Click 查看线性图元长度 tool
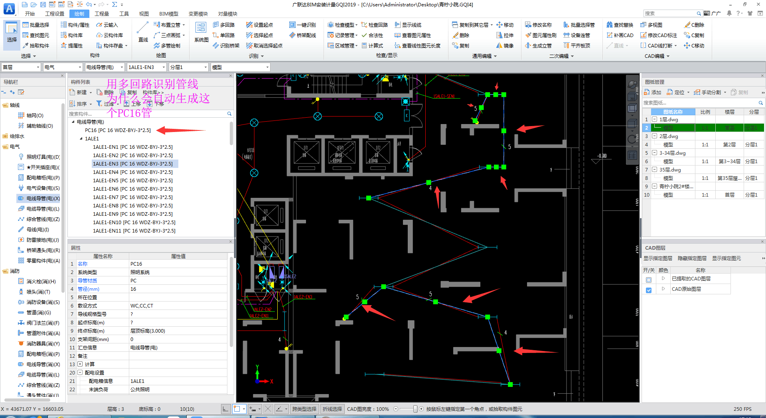Viewport: 766px width, 418px height. pos(418,45)
